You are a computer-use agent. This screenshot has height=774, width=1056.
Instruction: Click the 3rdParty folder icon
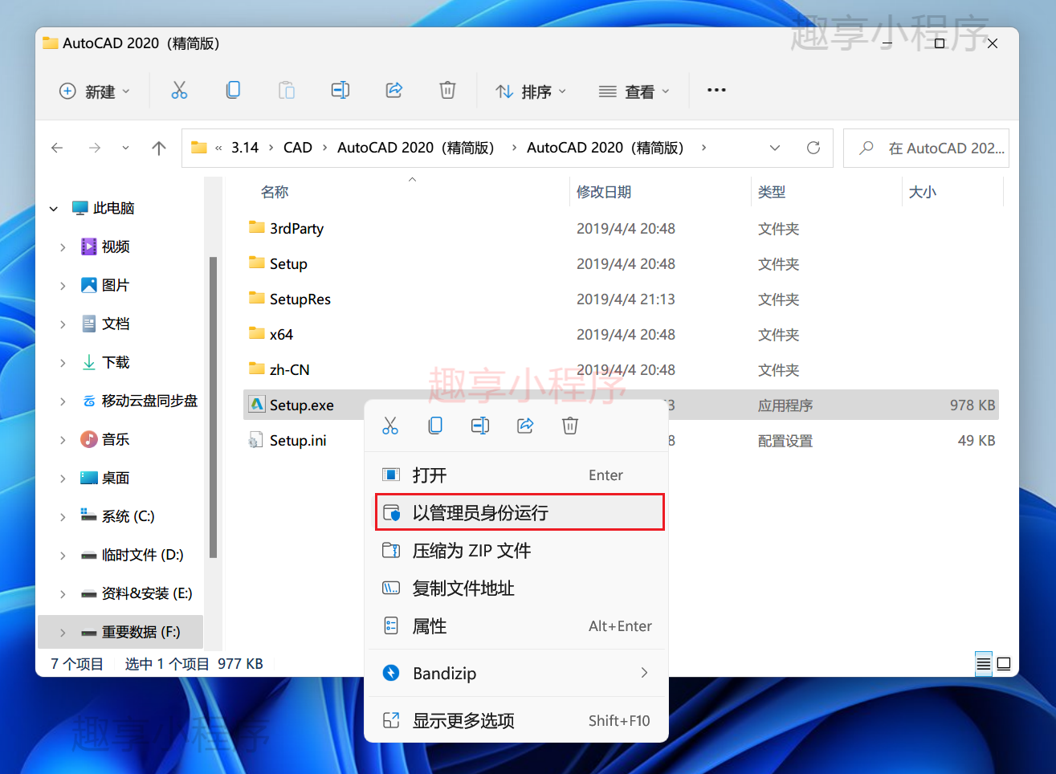[257, 227]
